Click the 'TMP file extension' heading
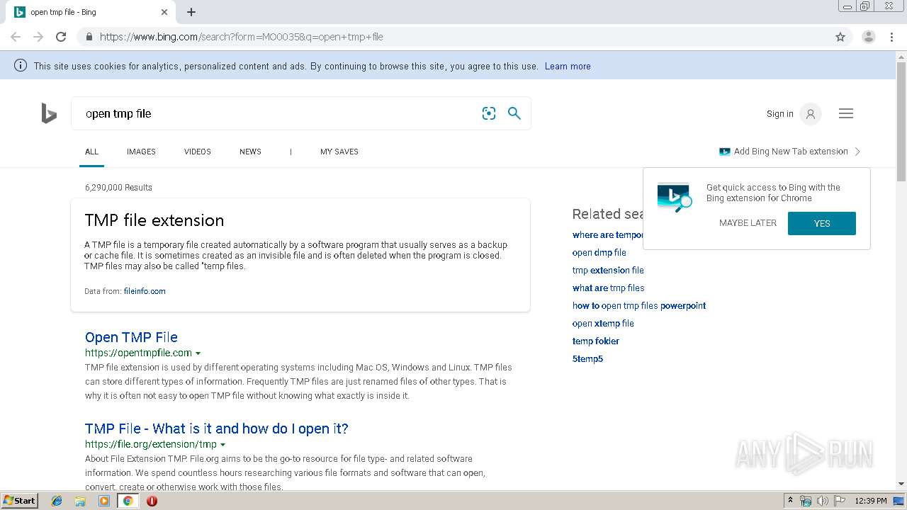Viewport: 907px width, 510px height. 154,220
